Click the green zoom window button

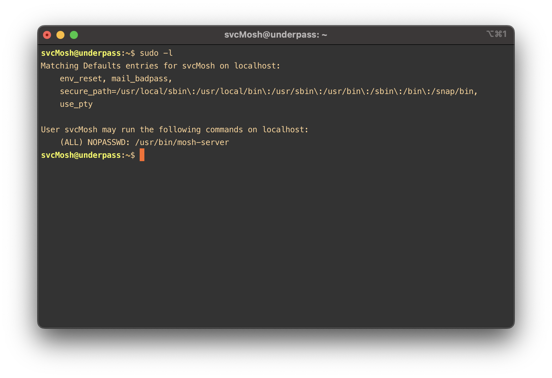[74, 35]
